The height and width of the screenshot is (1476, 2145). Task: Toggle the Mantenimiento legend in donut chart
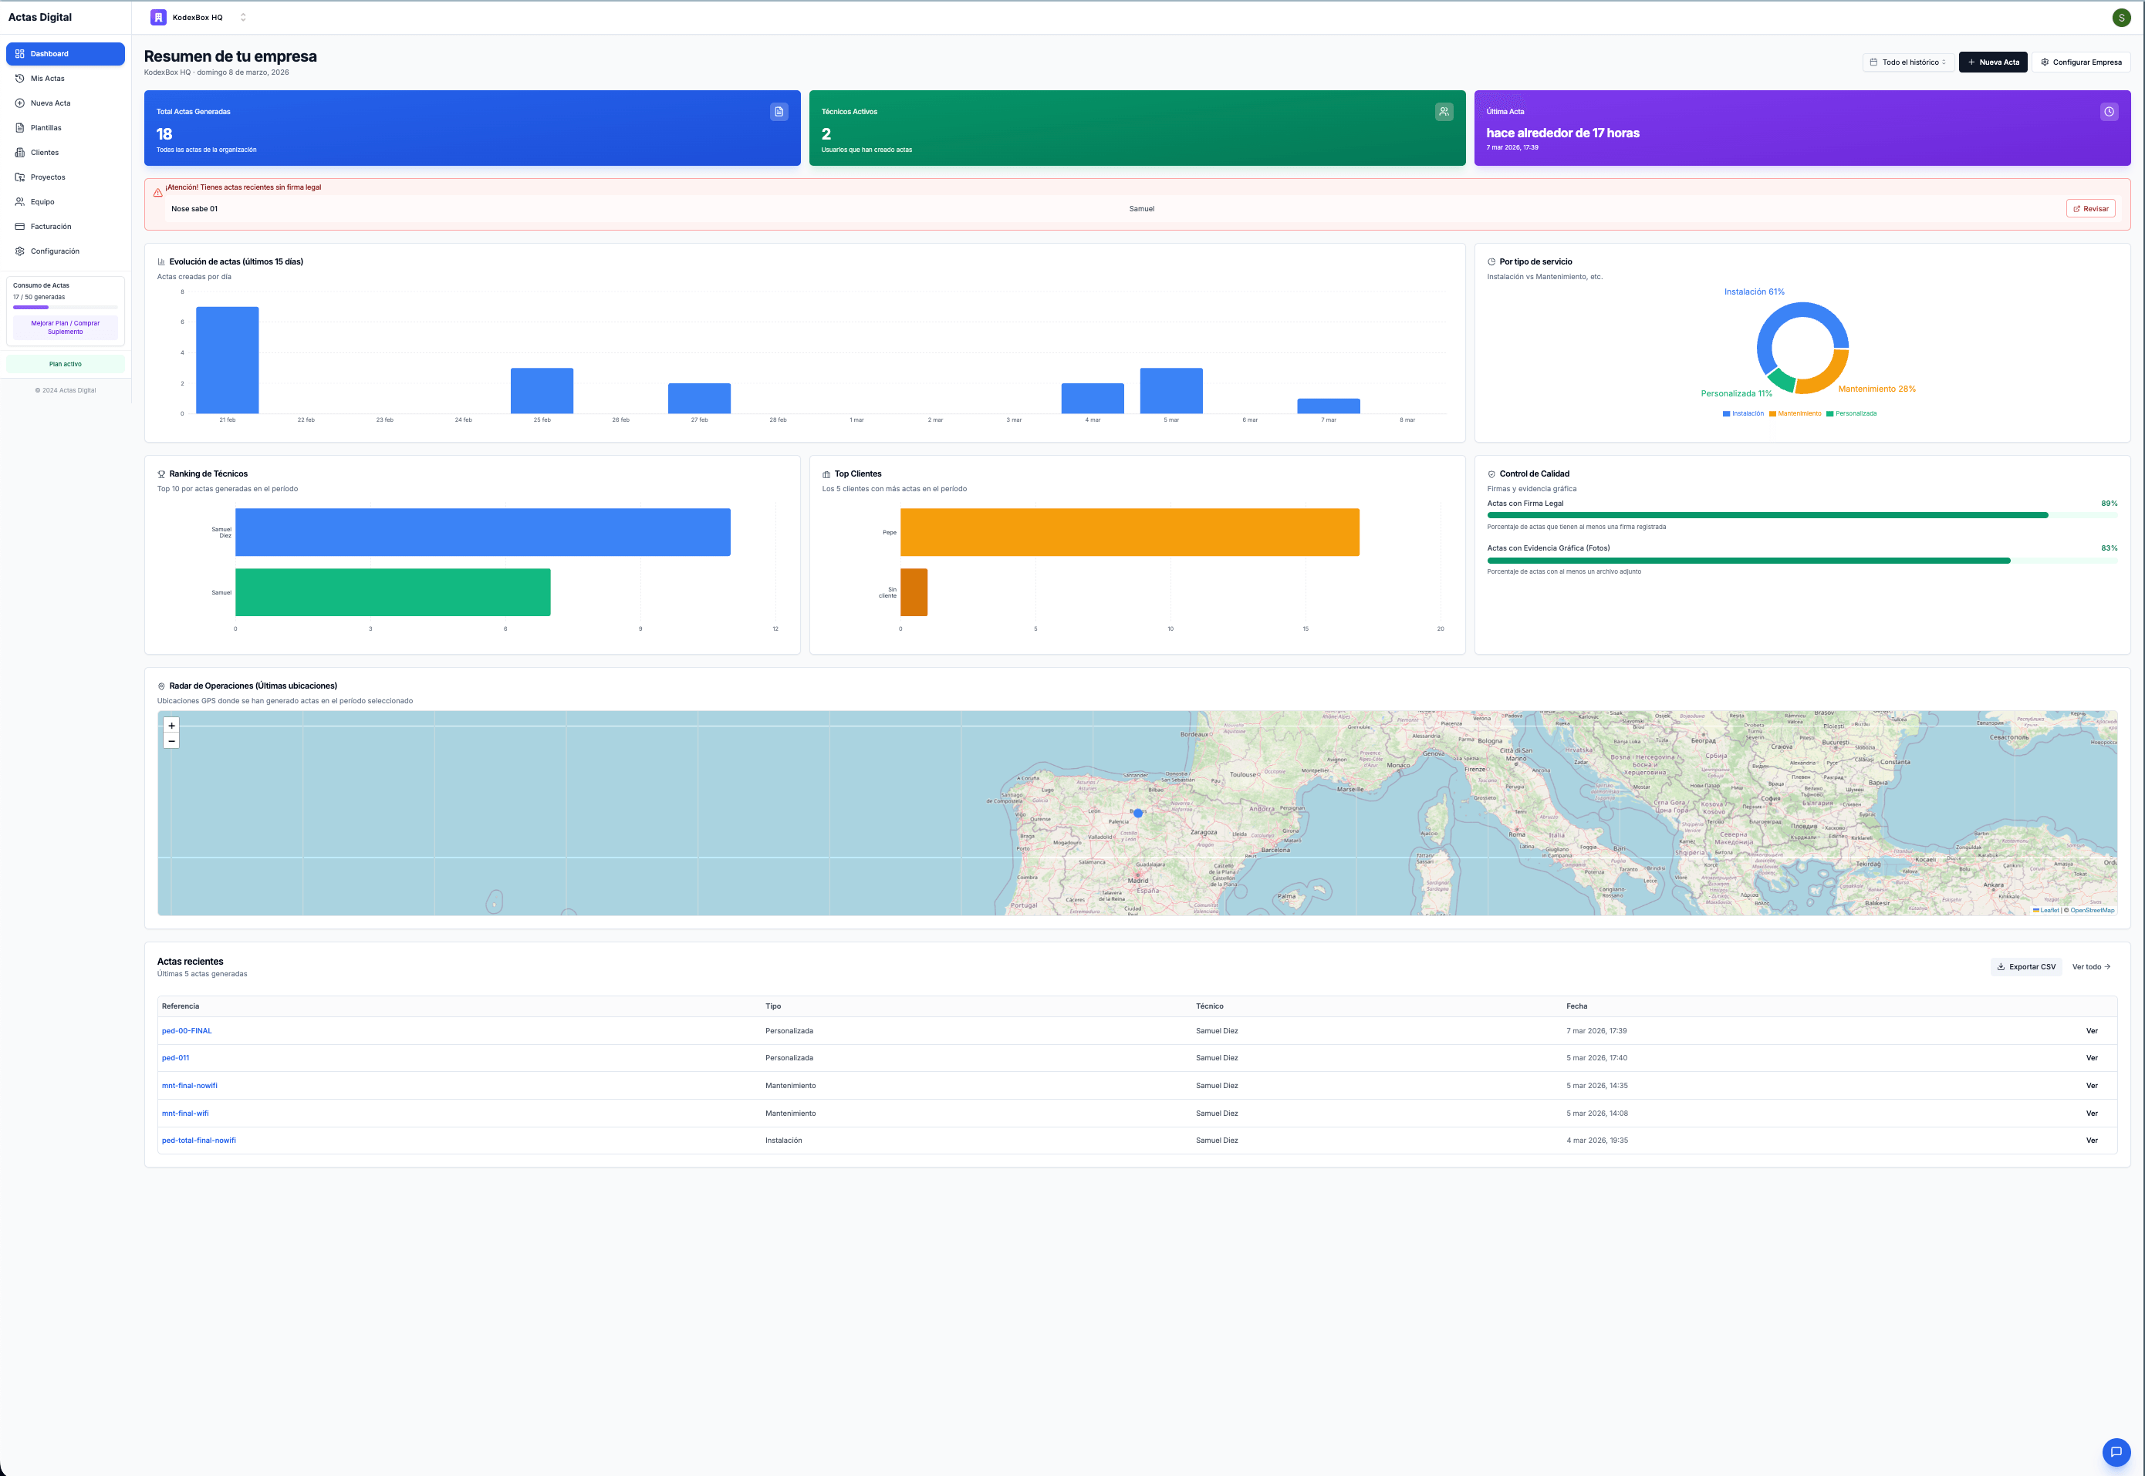pos(1795,413)
